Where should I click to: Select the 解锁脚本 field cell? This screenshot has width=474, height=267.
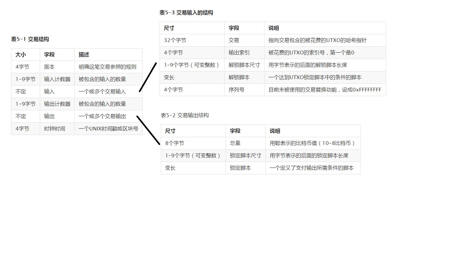tap(244, 78)
